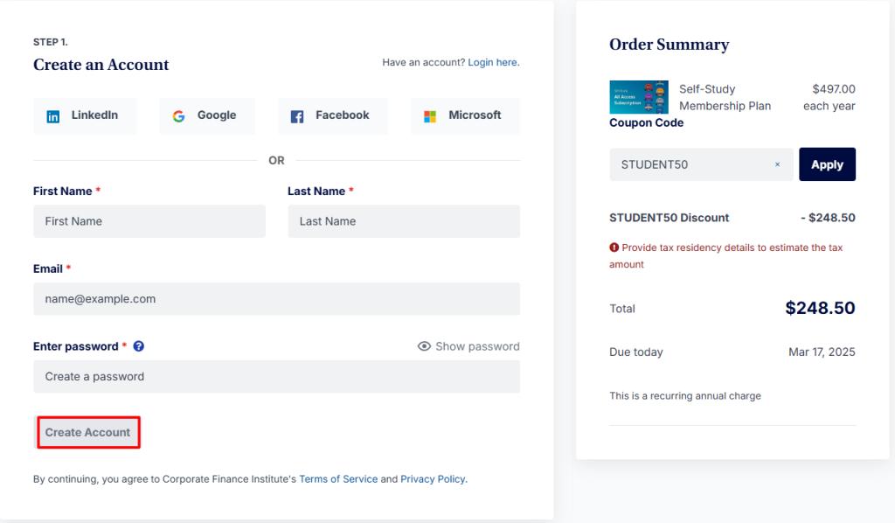Click the Google logo icon
The height and width of the screenshot is (523, 895).
coord(178,116)
